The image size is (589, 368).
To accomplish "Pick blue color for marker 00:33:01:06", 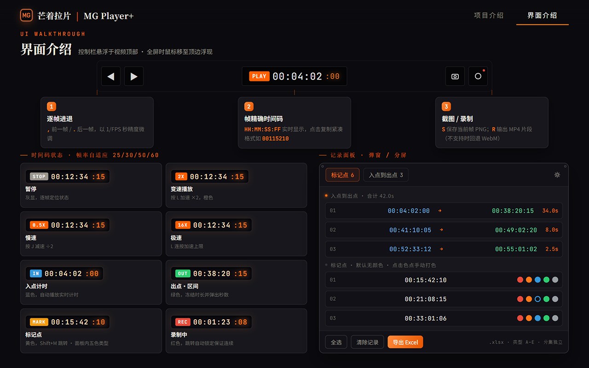I will click(537, 318).
